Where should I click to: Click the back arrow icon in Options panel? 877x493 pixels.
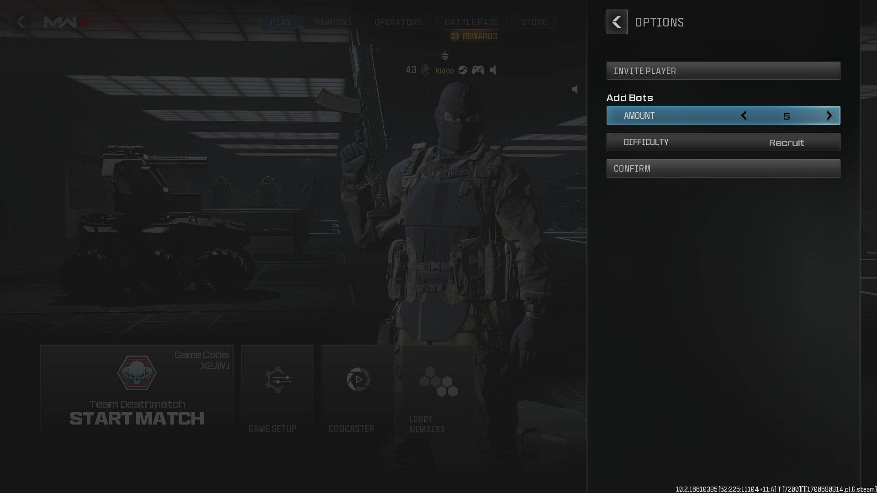[x=616, y=21]
